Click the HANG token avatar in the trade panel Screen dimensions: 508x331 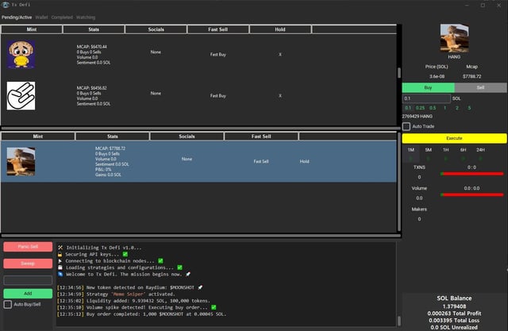point(454,37)
